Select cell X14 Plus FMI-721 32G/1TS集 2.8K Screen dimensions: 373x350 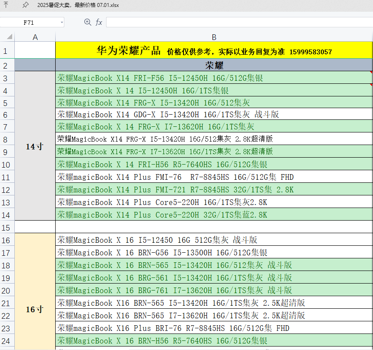point(214,189)
